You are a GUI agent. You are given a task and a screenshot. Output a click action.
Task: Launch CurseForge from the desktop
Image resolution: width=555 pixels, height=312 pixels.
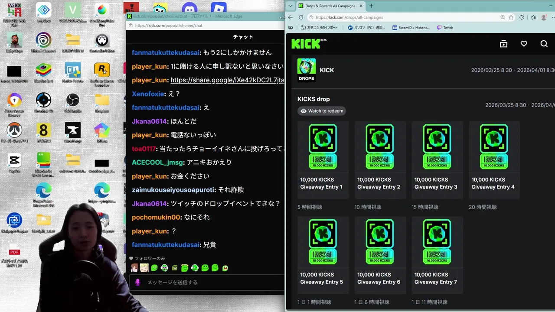[72, 133]
